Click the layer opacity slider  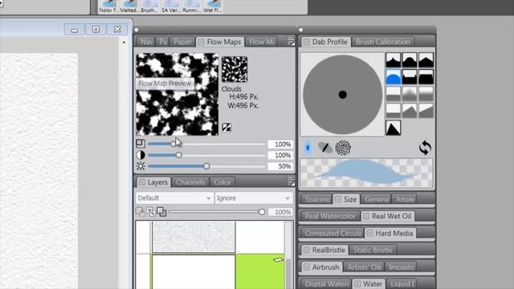218,212
